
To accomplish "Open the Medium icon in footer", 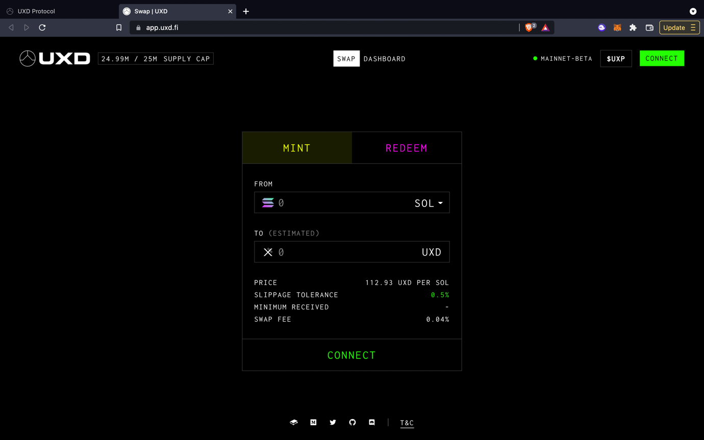I will coord(313,422).
